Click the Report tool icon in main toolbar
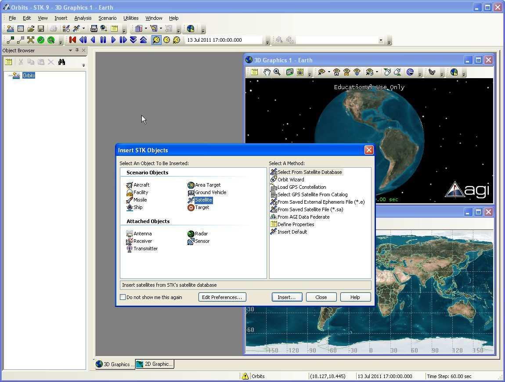Viewport: 505px width, 382px height. pos(139,29)
